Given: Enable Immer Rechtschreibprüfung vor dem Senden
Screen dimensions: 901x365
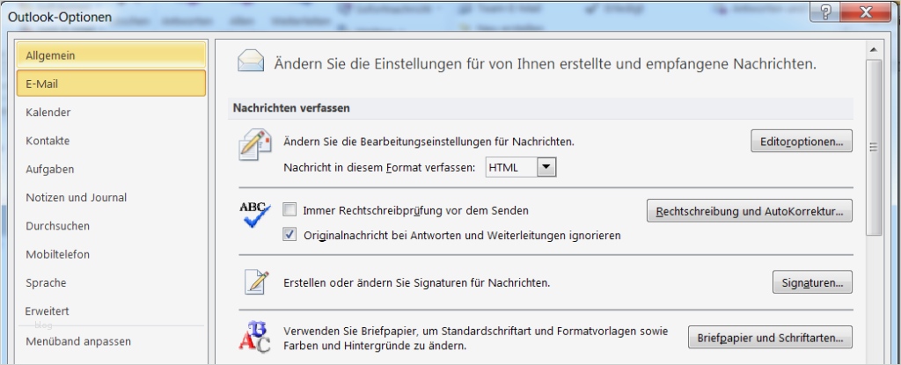Looking at the screenshot, I should point(290,210).
